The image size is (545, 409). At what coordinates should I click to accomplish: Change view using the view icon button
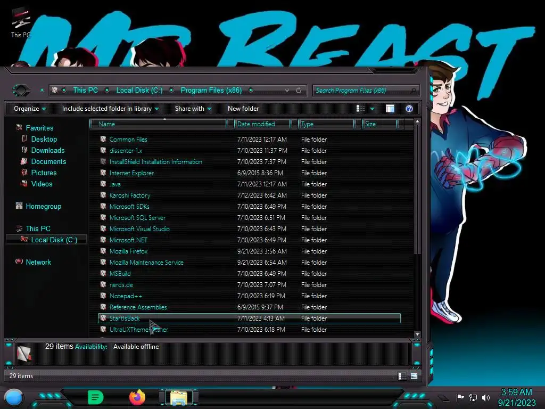(360, 109)
